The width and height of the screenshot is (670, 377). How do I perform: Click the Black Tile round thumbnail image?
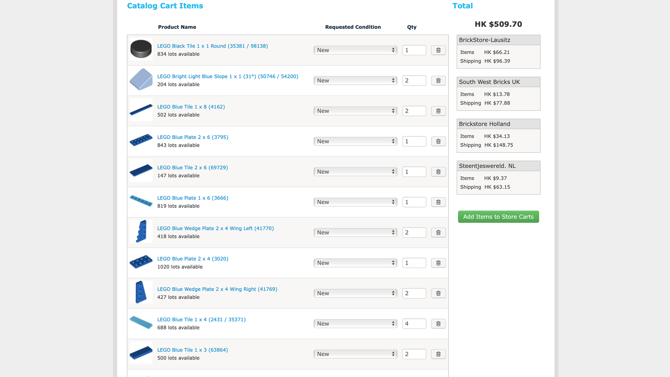[141, 49]
